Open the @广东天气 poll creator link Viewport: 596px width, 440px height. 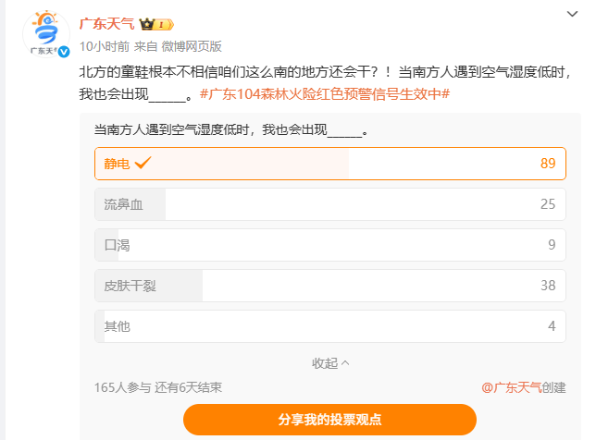[511, 388]
